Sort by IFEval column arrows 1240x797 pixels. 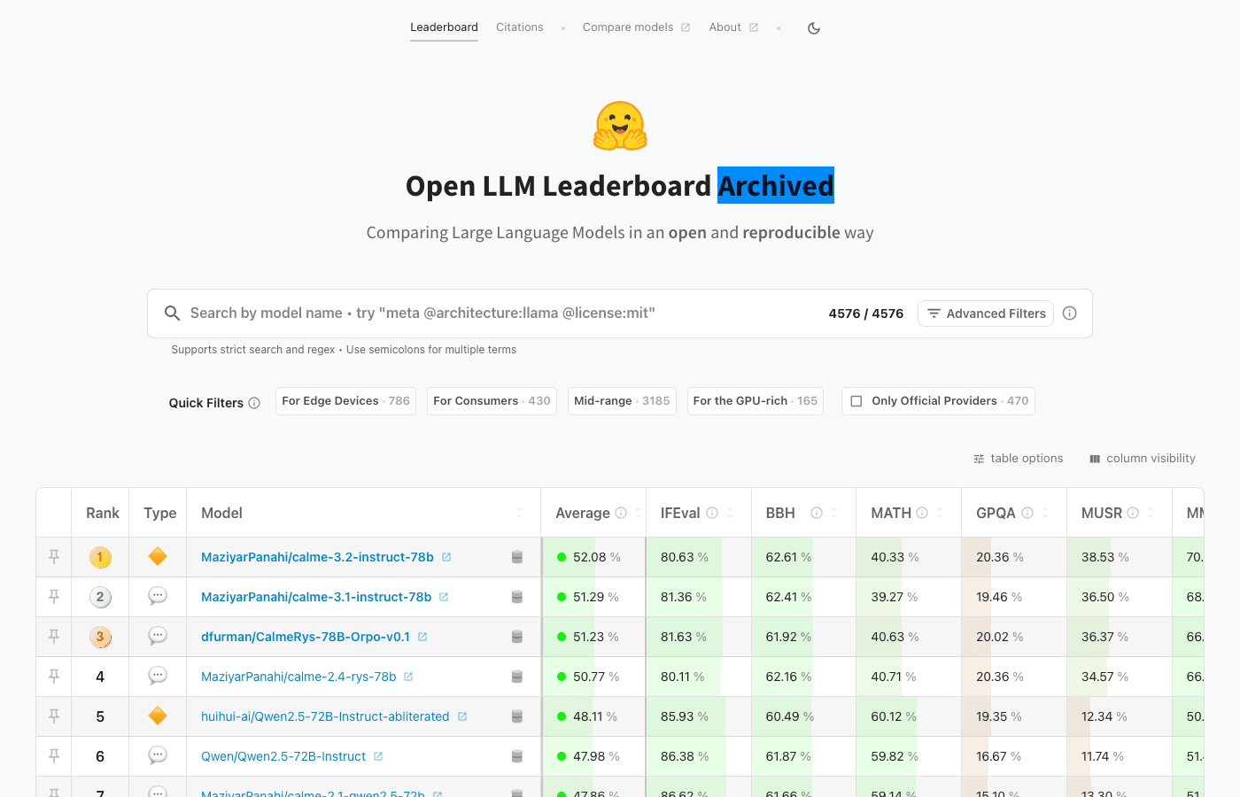(x=730, y=513)
